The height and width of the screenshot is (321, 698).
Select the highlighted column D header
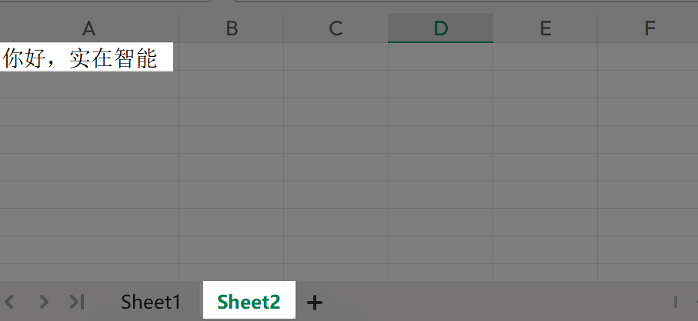[440, 28]
